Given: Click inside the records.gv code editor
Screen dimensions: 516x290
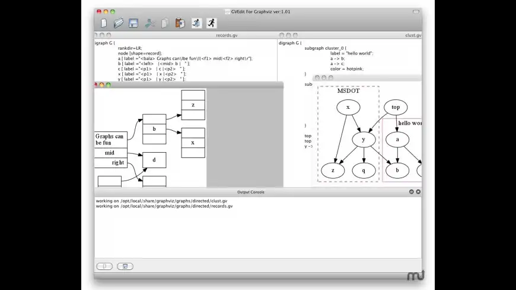Looking at the screenshot, I should pyautogui.click(x=178, y=59).
